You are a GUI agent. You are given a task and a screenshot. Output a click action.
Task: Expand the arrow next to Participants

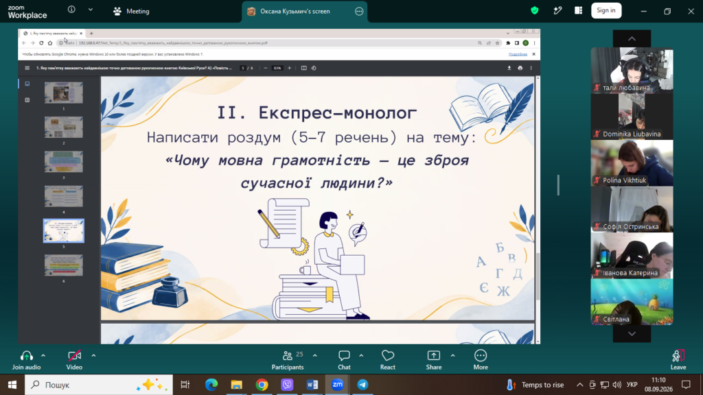point(314,356)
